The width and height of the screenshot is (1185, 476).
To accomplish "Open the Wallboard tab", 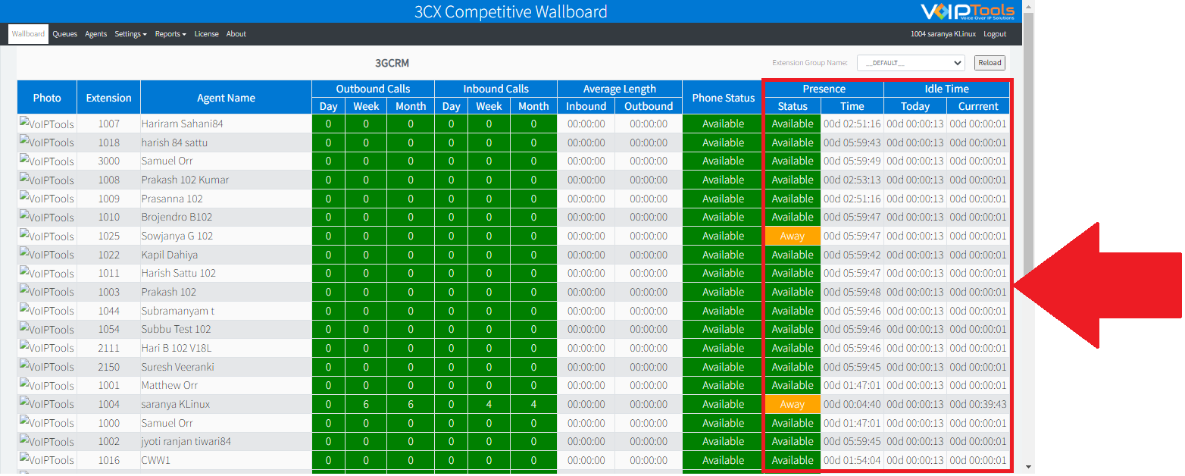I will tap(29, 34).
